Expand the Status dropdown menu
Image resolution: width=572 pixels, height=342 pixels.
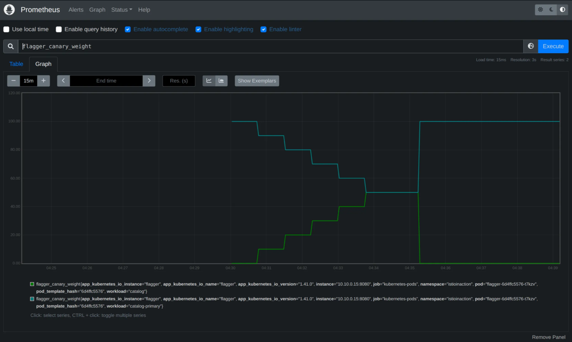tap(122, 10)
